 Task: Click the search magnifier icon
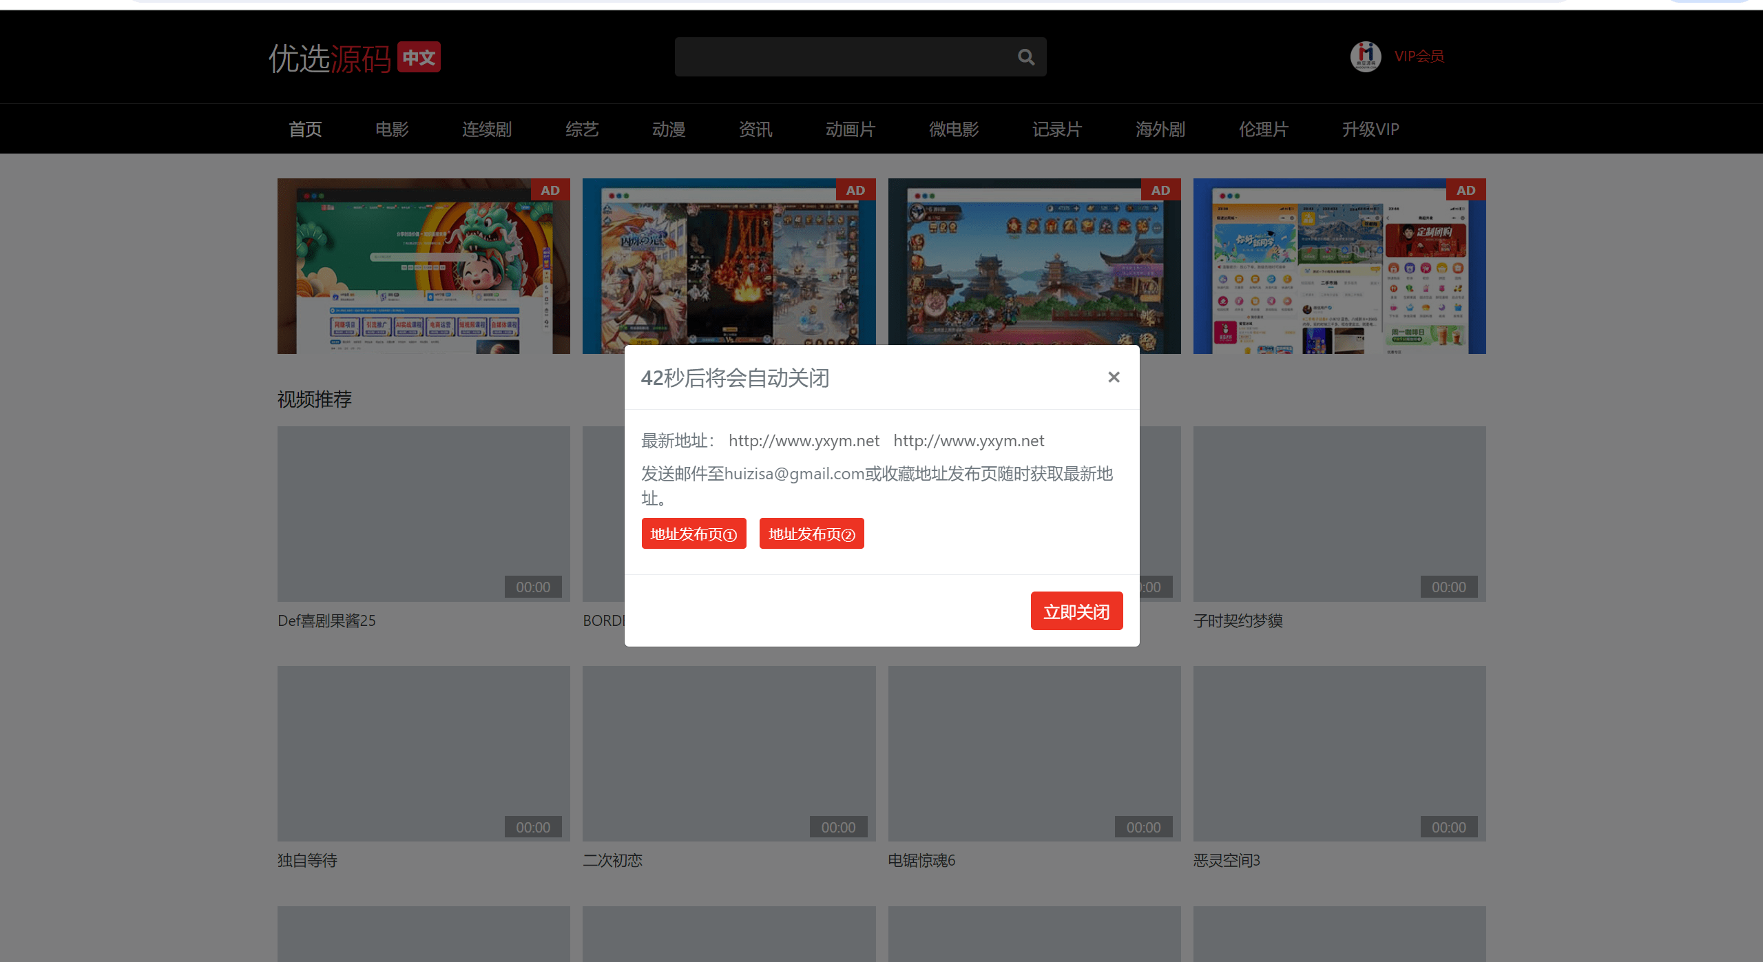click(1026, 57)
